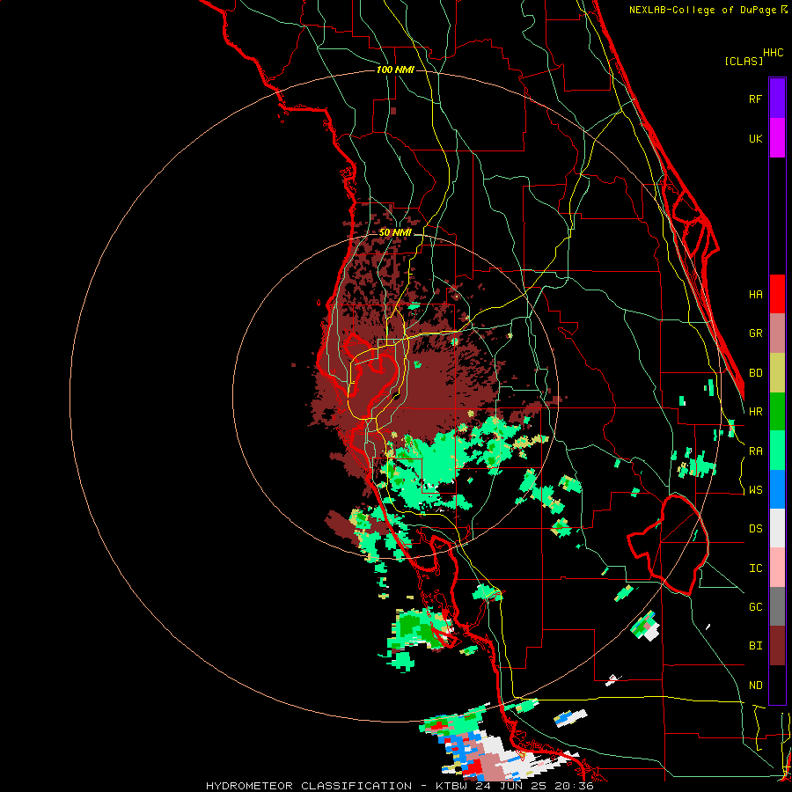Click the WS legend label
792x792 pixels.
click(755, 490)
